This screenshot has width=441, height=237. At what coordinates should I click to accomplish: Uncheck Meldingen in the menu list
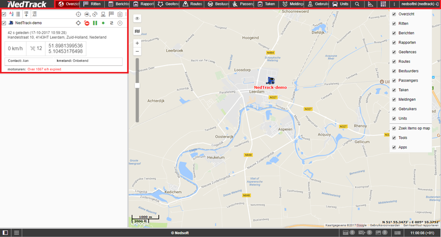(x=394, y=100)
